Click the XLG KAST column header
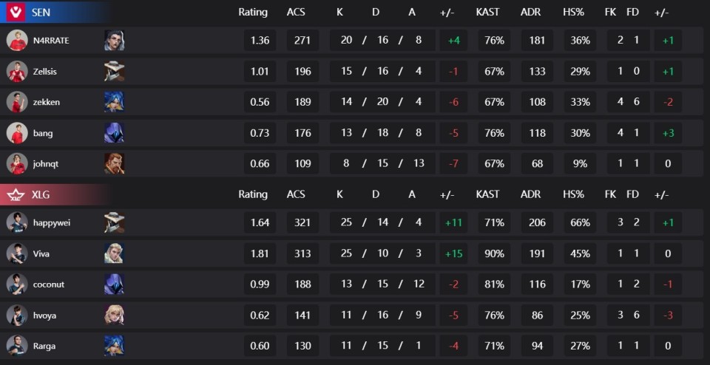710x365 pixels. [x=487, y=194]
